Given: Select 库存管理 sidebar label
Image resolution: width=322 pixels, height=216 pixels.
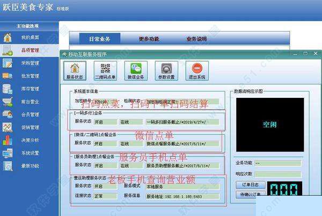Looking at the screenshot, I should point(30,89).
